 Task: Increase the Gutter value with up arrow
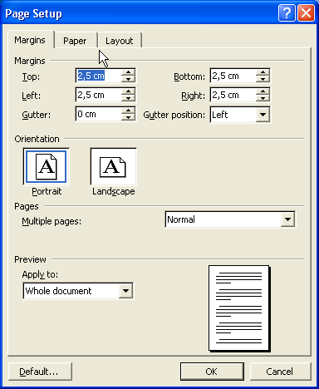[128, 111]
